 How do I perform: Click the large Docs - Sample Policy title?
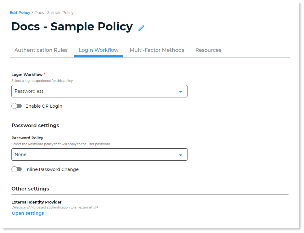[x=72, y=27]
